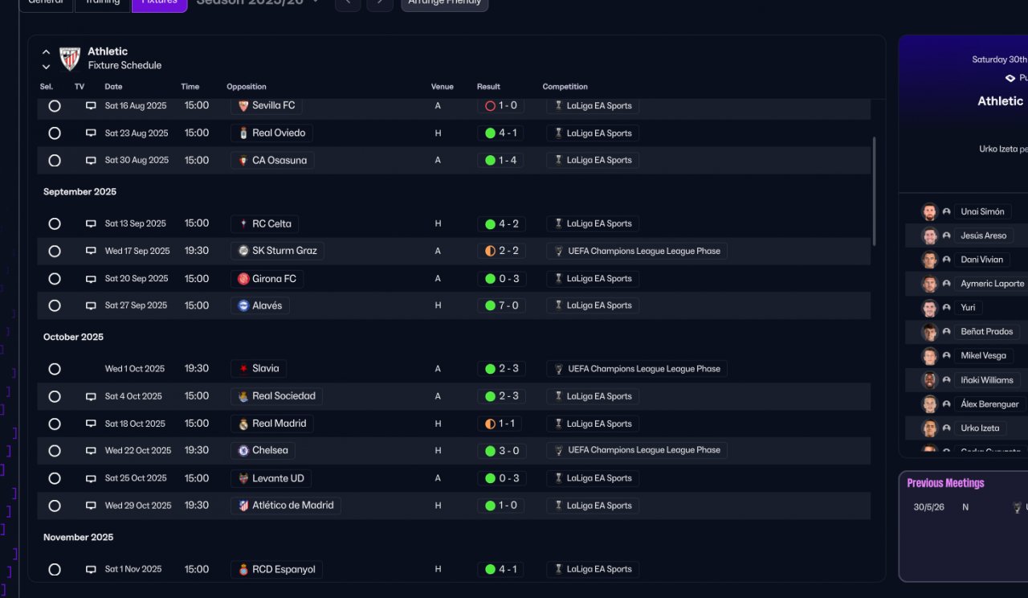Click the Levante UD club badge
This screenshot has width=1028, height=598.
tap(243, 478)
